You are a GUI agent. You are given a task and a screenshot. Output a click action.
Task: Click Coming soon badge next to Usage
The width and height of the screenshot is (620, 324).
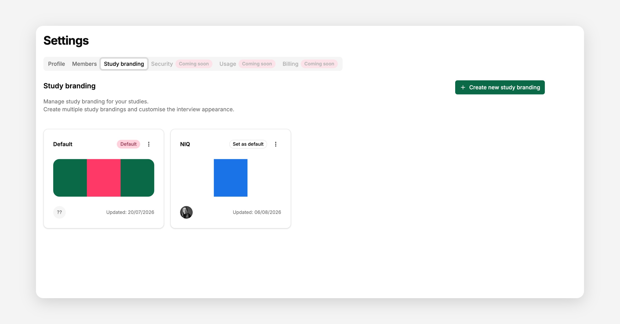[x=257, y=64]
